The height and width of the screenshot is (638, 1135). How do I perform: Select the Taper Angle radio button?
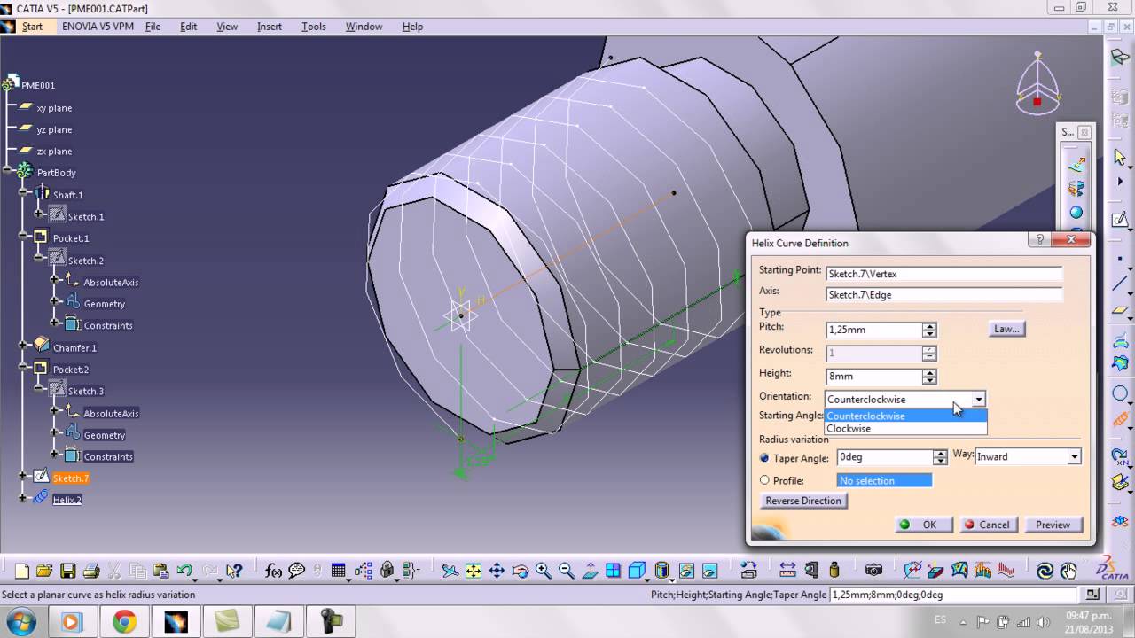click(764, 458)
